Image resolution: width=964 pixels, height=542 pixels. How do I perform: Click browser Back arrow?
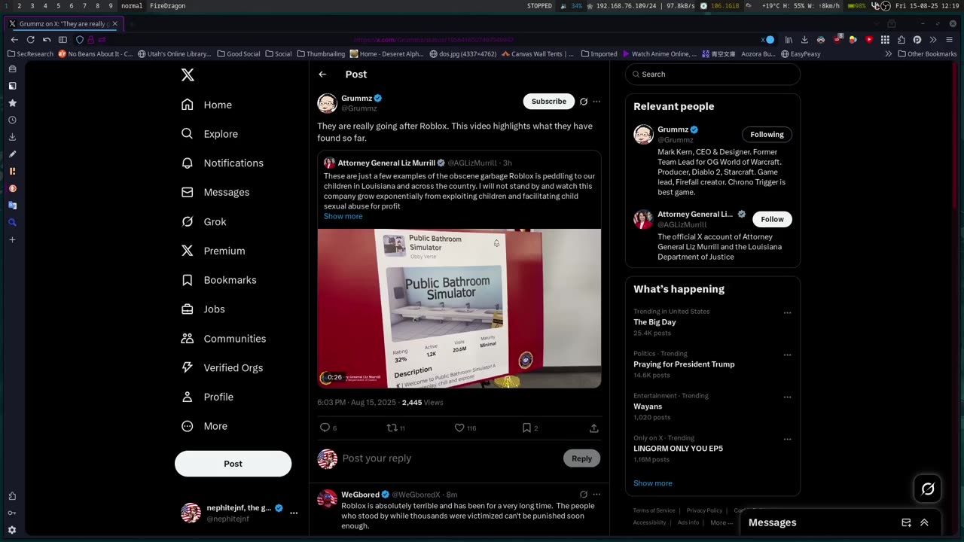tap(14, 40)
